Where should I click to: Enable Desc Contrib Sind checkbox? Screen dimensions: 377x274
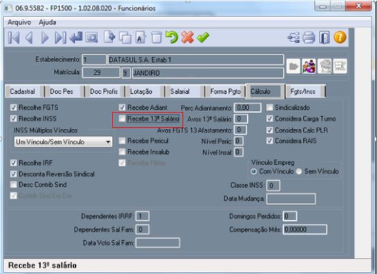(14, 184)
